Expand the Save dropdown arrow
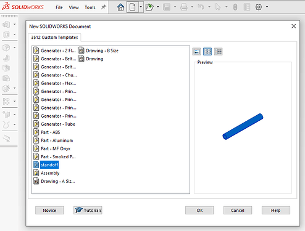Screen dimensions: 305x231 [x=175, y=7]
